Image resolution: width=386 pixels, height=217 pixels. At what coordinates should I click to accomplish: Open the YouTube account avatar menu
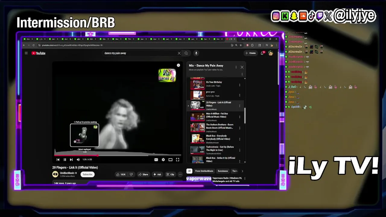tap(271, 53)
